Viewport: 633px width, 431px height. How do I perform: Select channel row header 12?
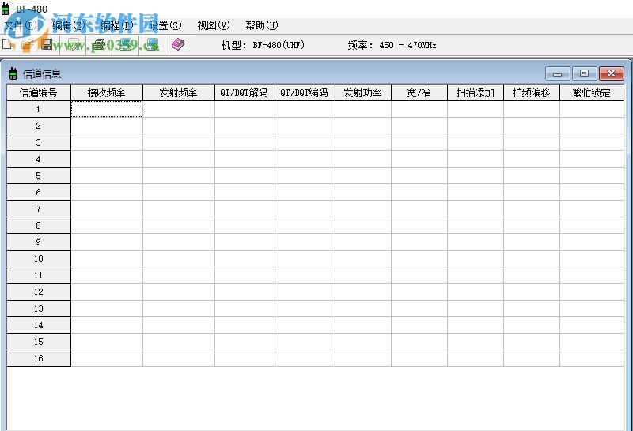click(x=39, y=292)
